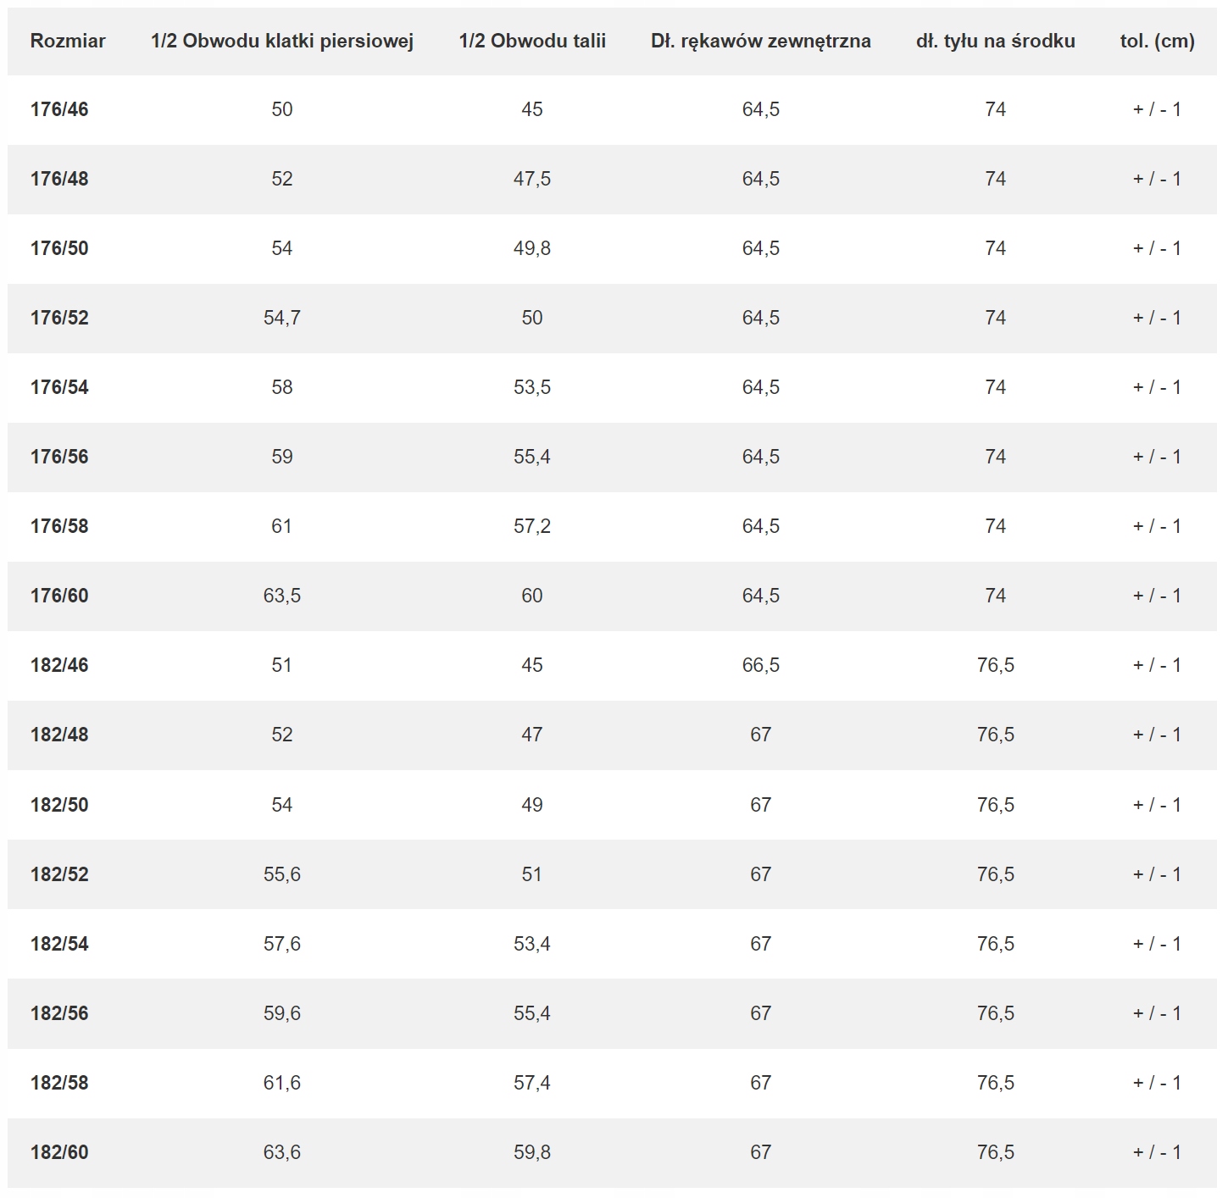The height and width of the screenshot is (1198, 1228).
Task: Click the 176/52 size label
Action: pos(59,318)
